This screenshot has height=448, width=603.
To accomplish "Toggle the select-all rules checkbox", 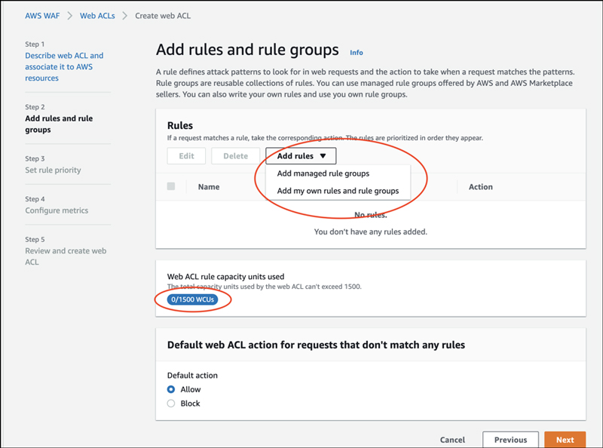I will pyautogui.click(x=171, y=187).
